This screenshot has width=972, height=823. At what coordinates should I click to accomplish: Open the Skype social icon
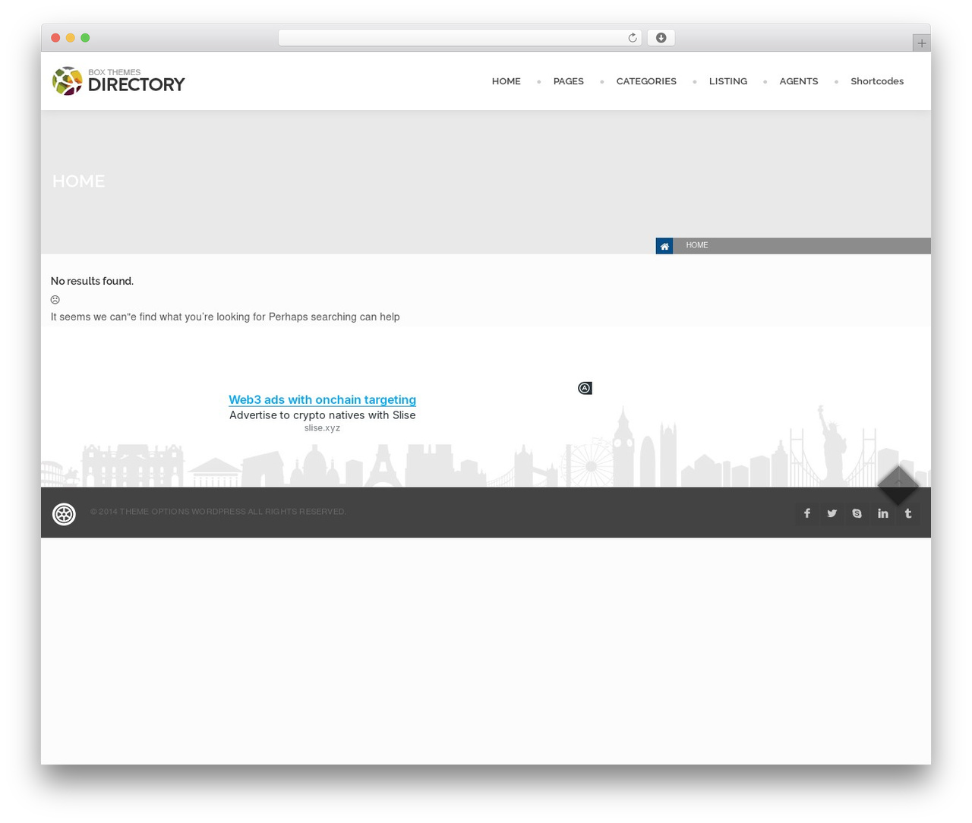pyautogui.click(x=857, y=513)
